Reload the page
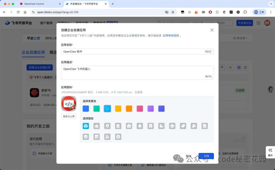Viewport: 275px width, 170px height. [x=18, y=12]
